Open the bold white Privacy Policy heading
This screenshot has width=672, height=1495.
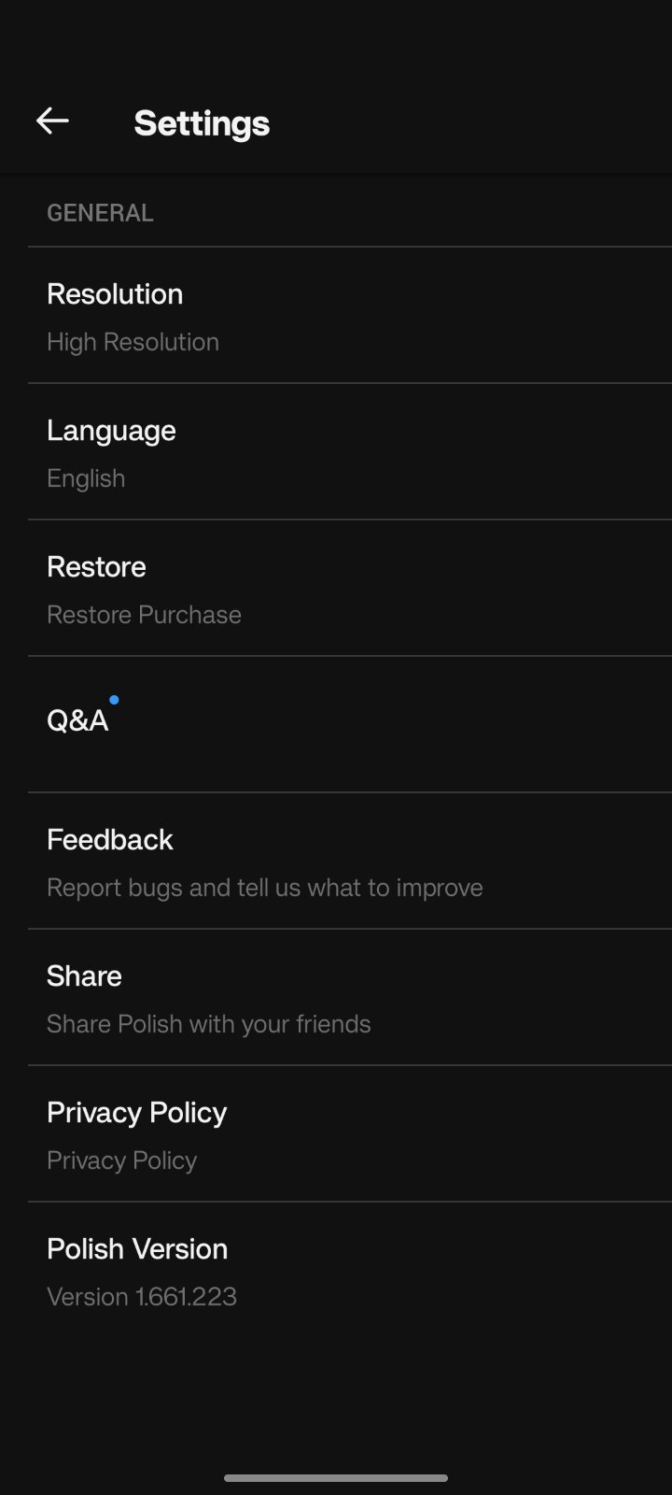point(137,1113)
